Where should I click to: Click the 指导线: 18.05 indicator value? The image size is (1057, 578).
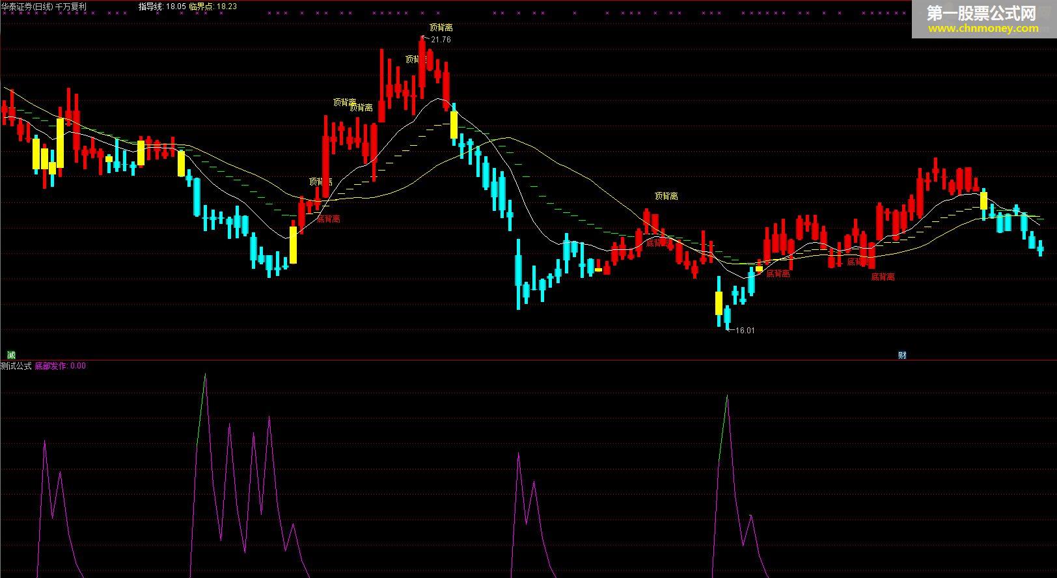[x=162, y=6]
